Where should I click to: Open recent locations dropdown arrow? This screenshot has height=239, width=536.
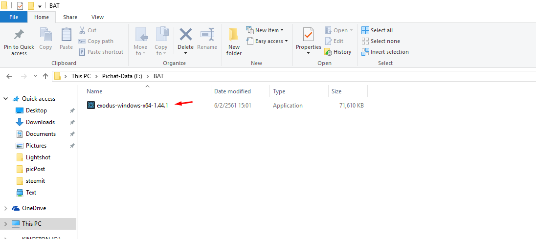tap(35, 76)
